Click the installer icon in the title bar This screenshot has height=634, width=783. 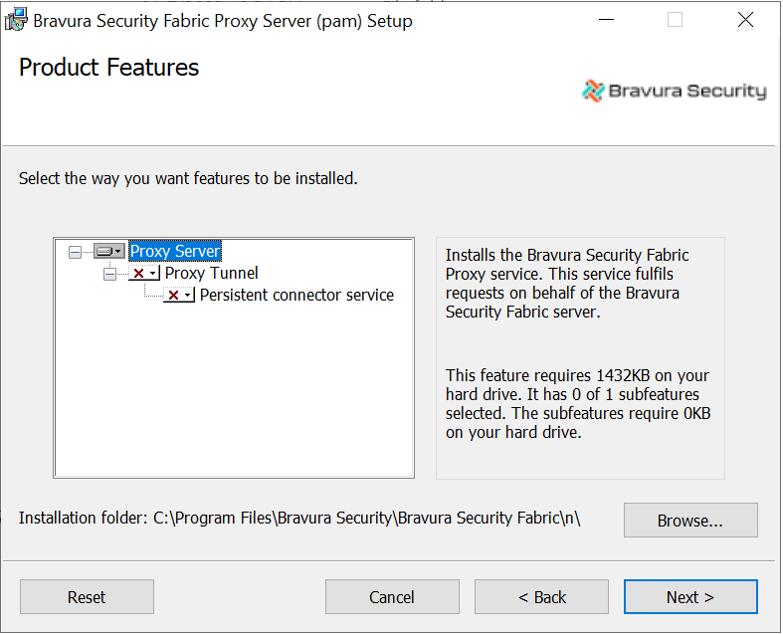(16, 19)
